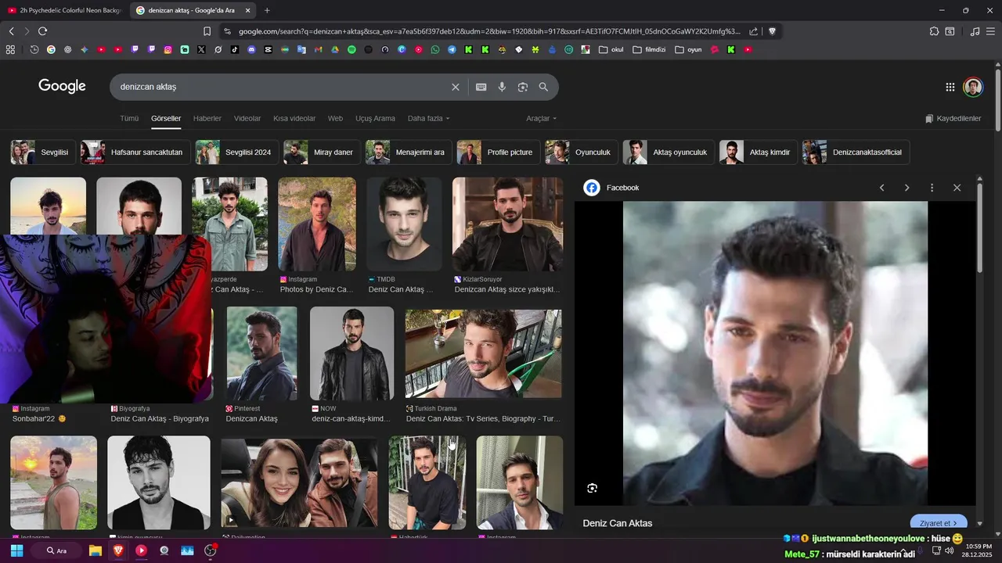The height and width of the screenshot is (563, 1002).
Task: Go to the Google logo homepage
Action: [62, 86]
